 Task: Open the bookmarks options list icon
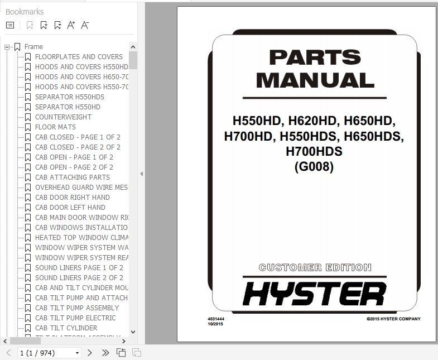click(x=10, y=25)
